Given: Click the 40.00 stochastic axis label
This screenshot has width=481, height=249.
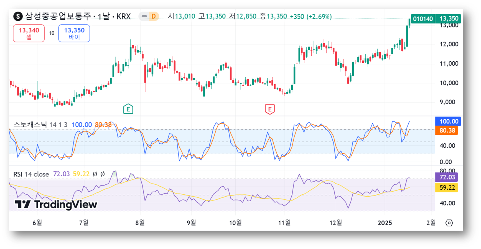Looking at the screenshot, I should [x=447, y=146].
